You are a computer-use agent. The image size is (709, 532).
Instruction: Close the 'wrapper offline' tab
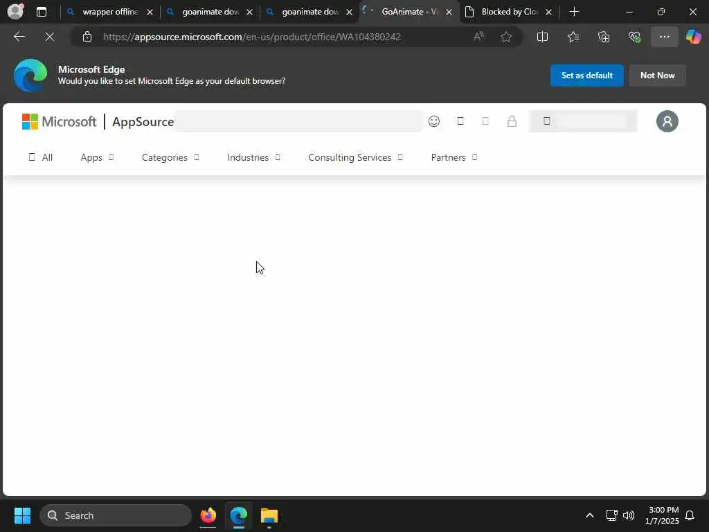(150, 12)
